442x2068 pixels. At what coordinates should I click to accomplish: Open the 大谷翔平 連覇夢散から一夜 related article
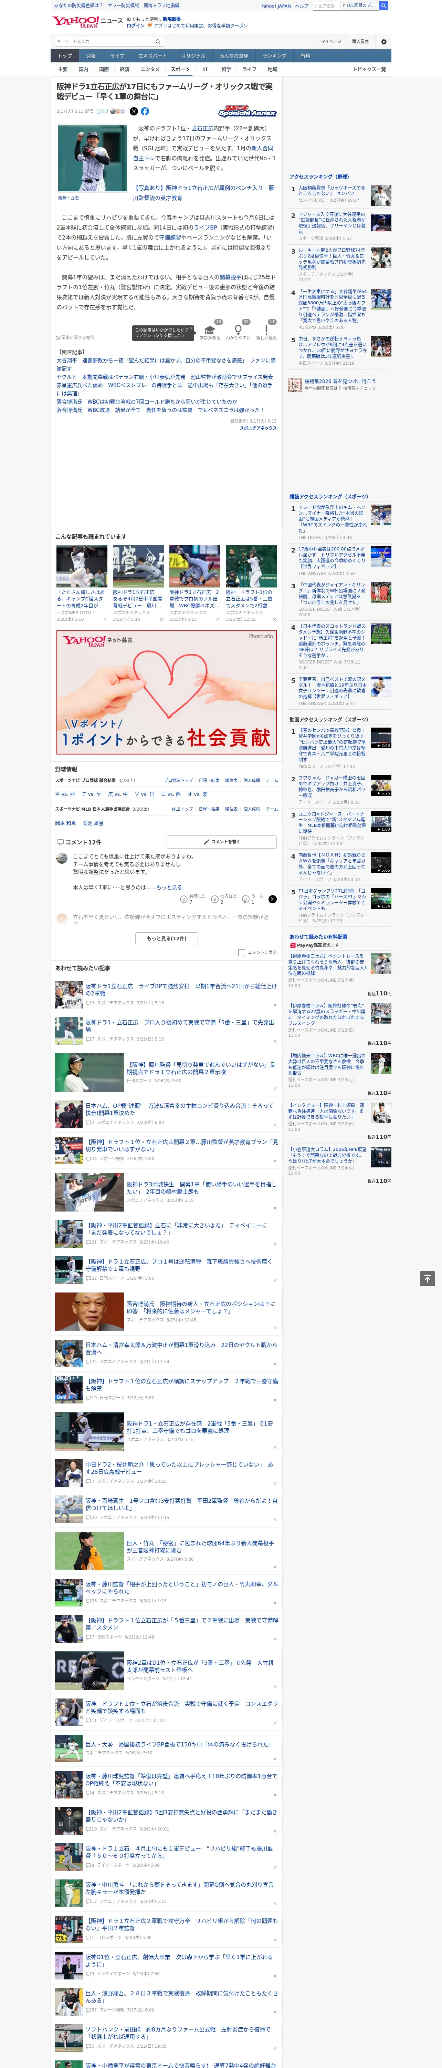165,364
